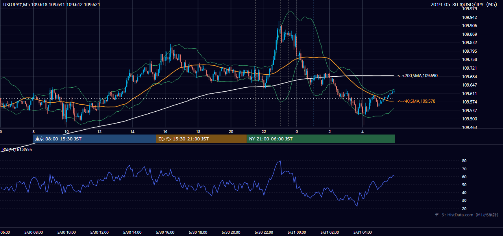The width and height of the screenshot is (503, 236).
Task: Click the RSI(14) 61.8555 indicator label
Action: (x=17, y=150)
